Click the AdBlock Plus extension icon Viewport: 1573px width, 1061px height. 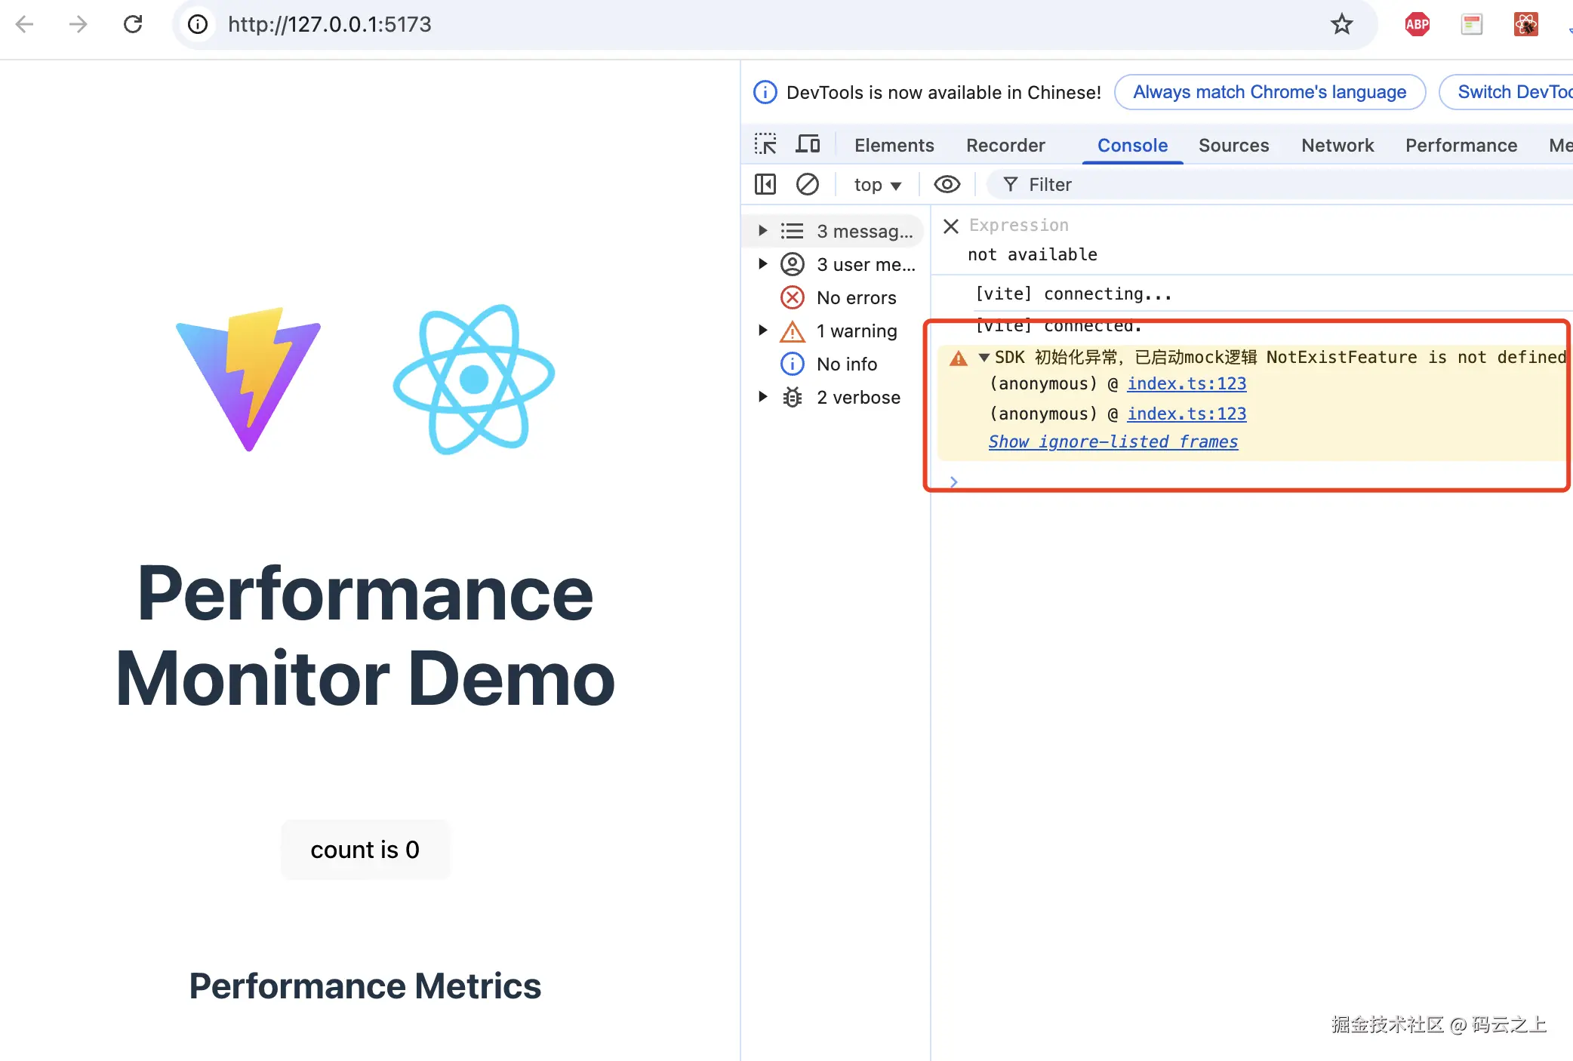pos(1417,24)
